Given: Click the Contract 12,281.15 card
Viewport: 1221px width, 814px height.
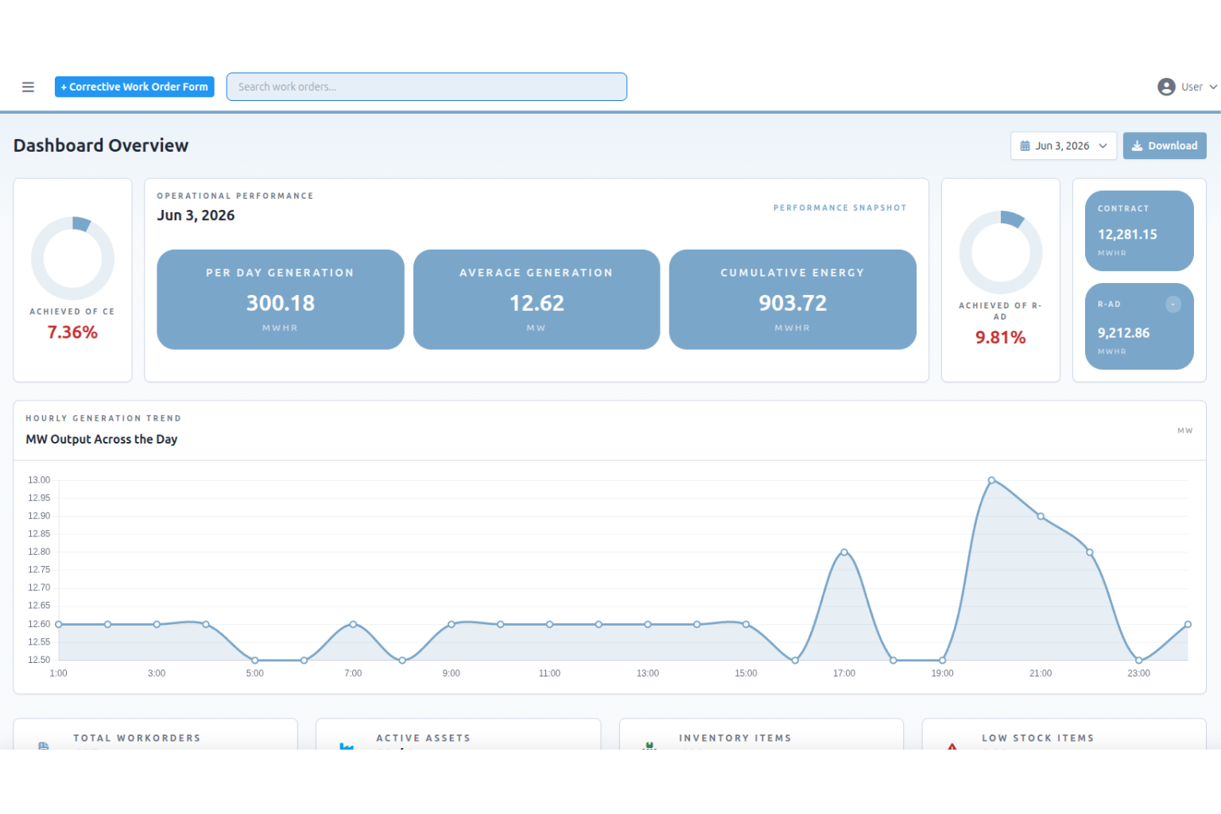Looking at the screenshot, I should tap(1139, 231).
